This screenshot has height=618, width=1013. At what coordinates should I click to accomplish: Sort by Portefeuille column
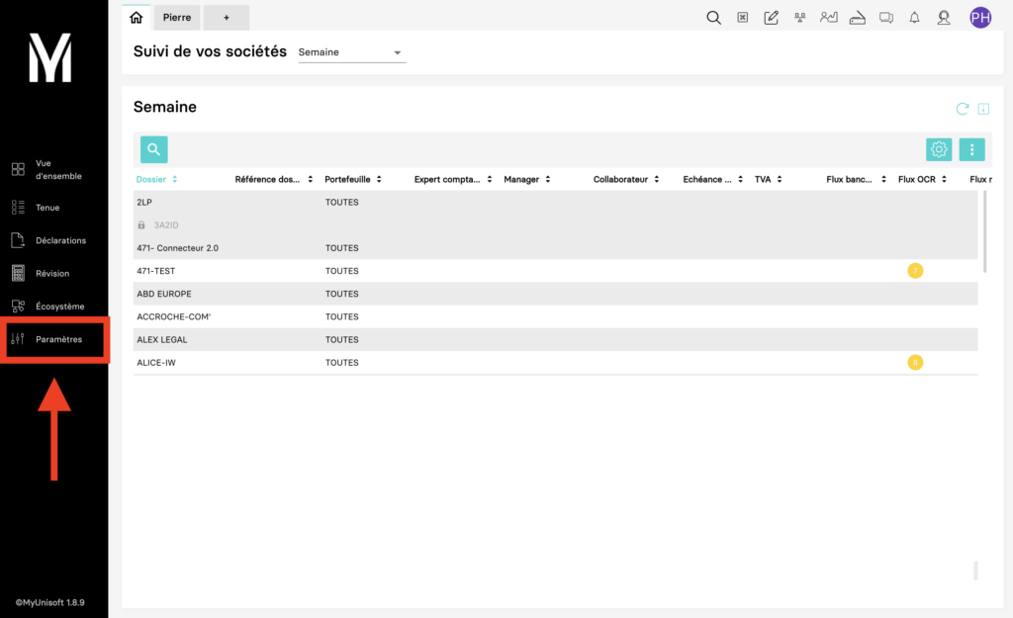353,179
